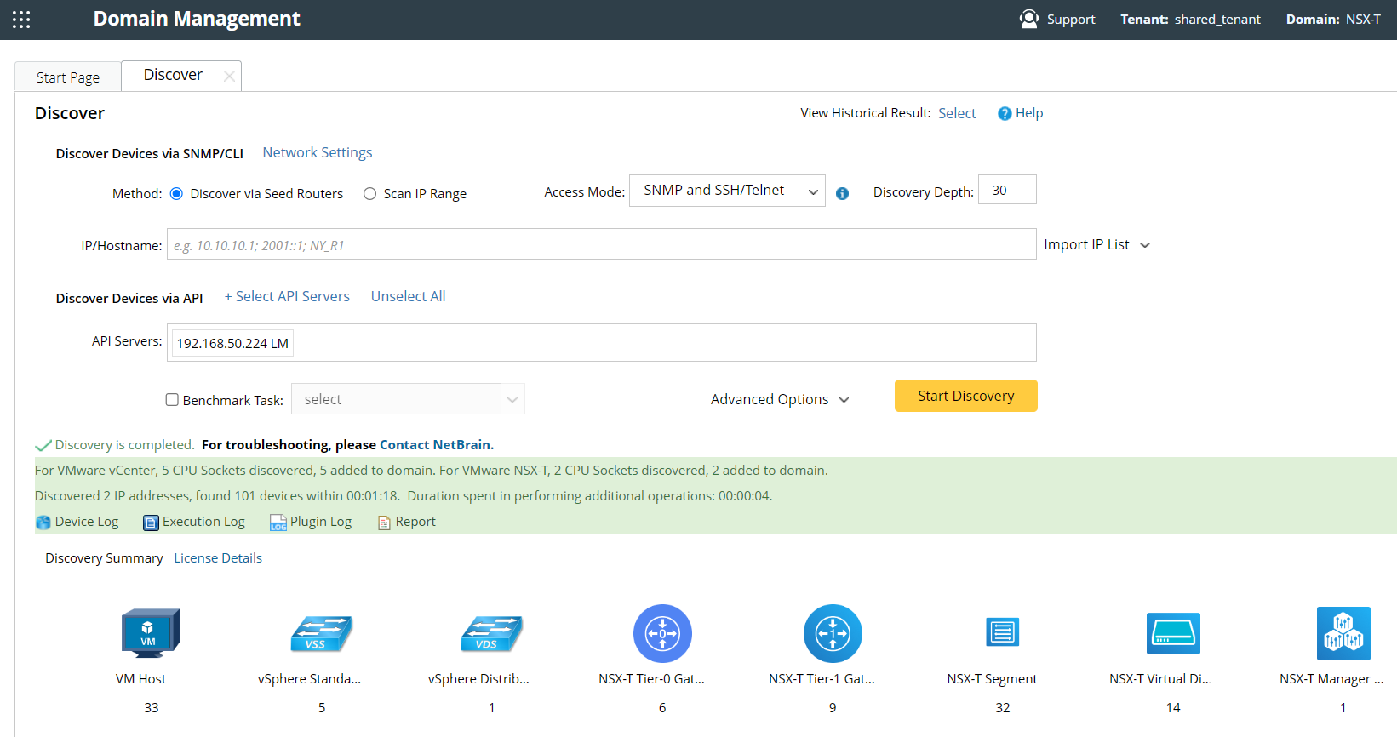Click Select historical result link

tap(957, 114)
